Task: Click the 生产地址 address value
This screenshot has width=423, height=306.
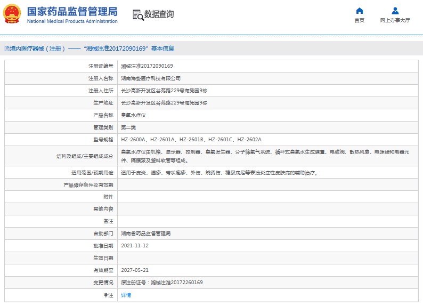Action: tap(164, 103)
